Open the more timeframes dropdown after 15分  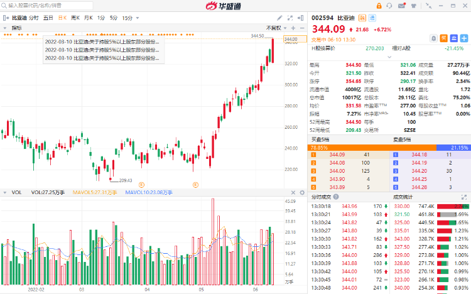(138, 18)
